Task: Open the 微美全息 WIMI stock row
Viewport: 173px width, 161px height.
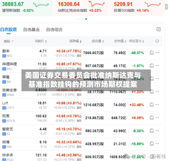Action: [81, 92]
